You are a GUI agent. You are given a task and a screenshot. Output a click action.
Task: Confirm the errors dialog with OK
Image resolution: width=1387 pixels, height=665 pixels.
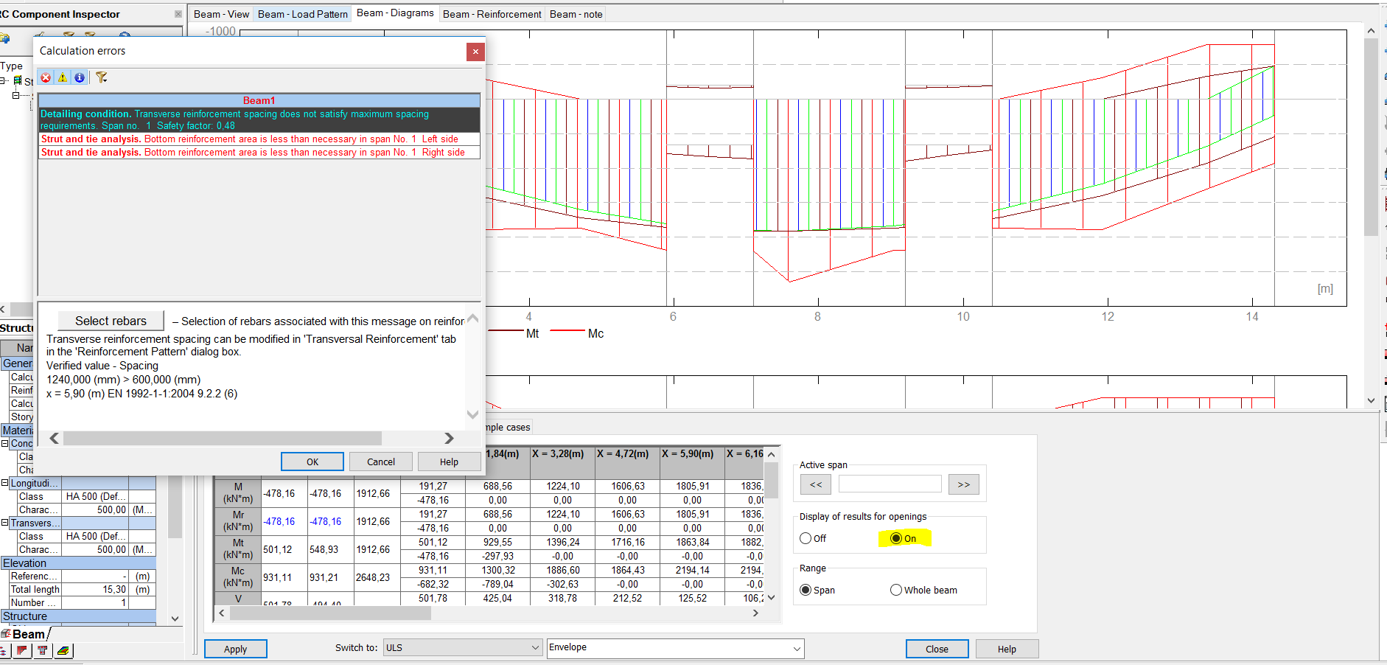(312, 462)
